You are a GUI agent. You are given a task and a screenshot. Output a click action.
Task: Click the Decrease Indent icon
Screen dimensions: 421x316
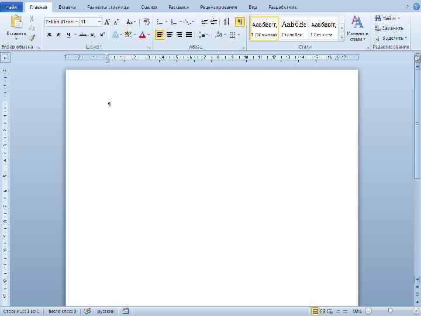click(204, 22)
